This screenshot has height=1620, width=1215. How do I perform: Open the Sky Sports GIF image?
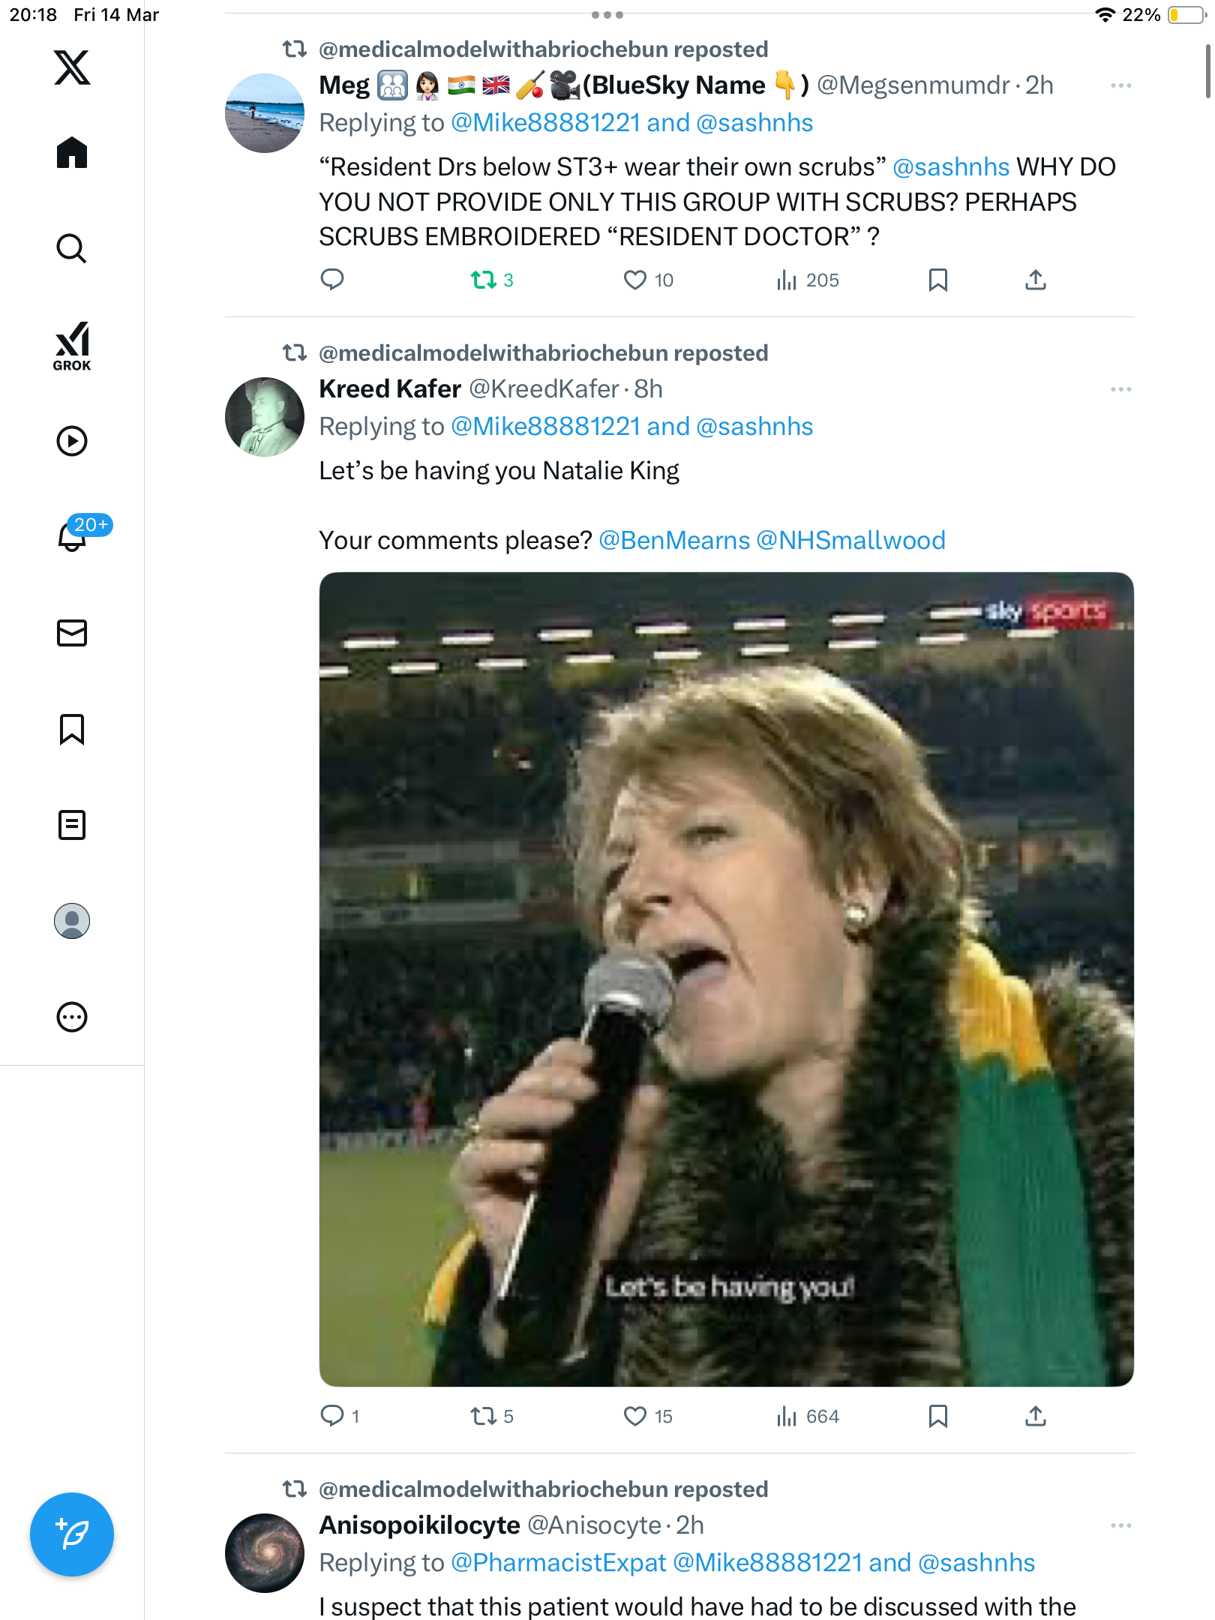pyautogui.click(x=726, y=979)
